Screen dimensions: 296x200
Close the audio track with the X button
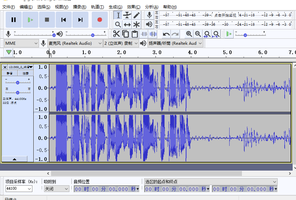tap(5, 67)
